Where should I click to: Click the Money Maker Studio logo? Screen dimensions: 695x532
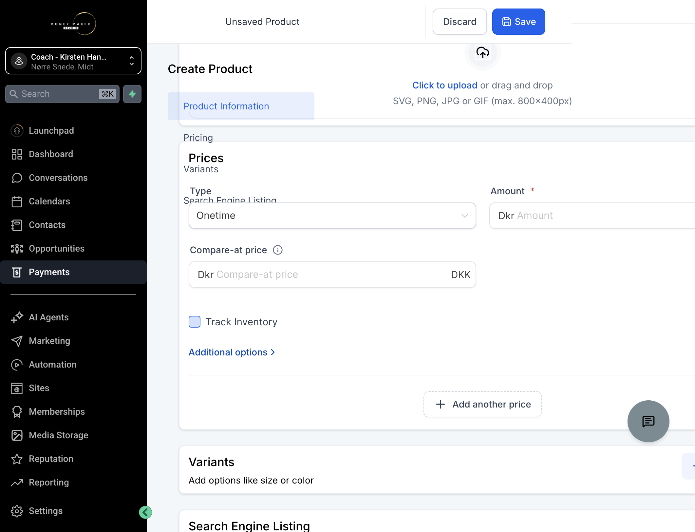[x=73, y=24]
